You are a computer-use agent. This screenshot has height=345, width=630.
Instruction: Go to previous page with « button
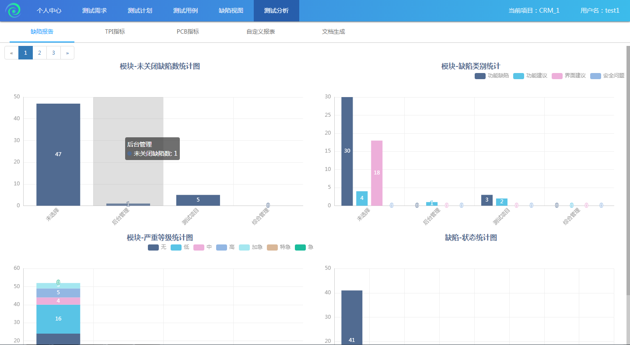[11, 52]
